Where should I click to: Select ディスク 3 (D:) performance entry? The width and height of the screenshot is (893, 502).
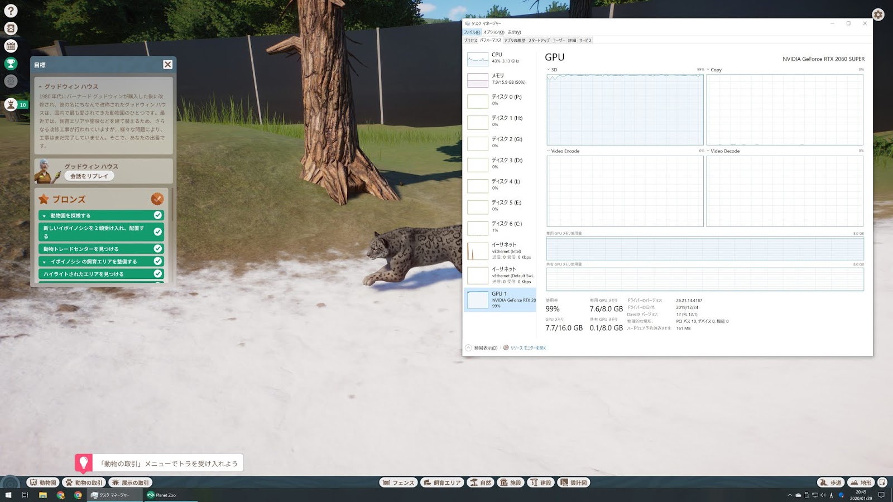pyautogui.click(x=500, y=164)
